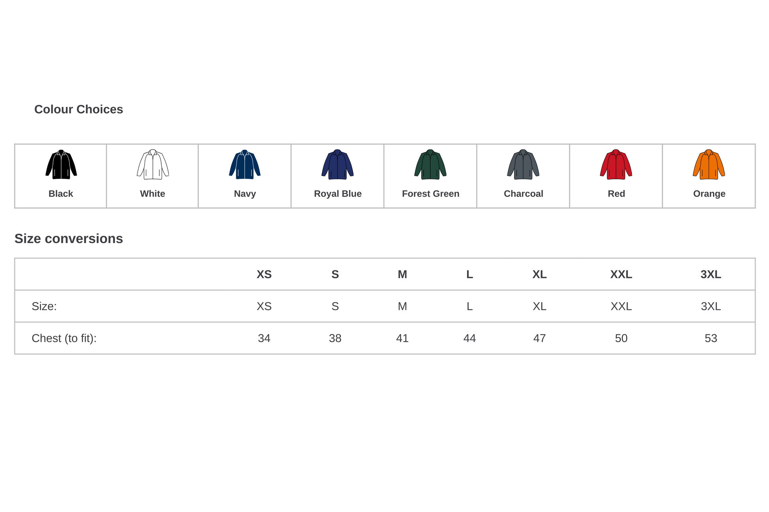769x512 pixels.
Task: Click the Size conversions heading
Action: (x=69, y=239)
